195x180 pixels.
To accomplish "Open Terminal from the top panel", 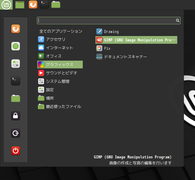I will 44,4.
